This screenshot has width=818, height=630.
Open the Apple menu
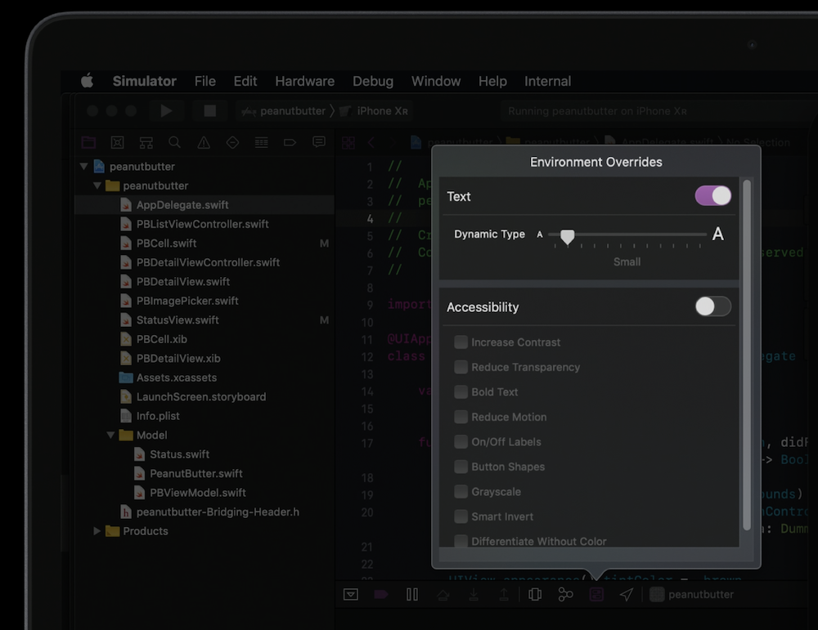click(88, 81)
